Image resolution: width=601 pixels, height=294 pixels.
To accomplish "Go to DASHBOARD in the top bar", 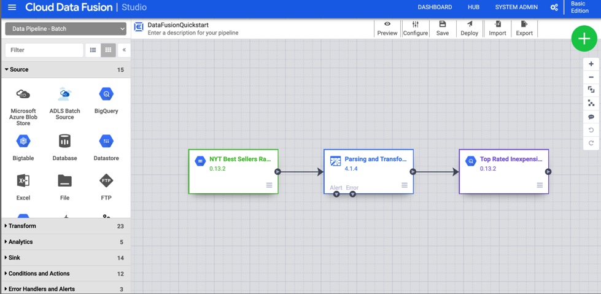I will click(x=435, y=7).
